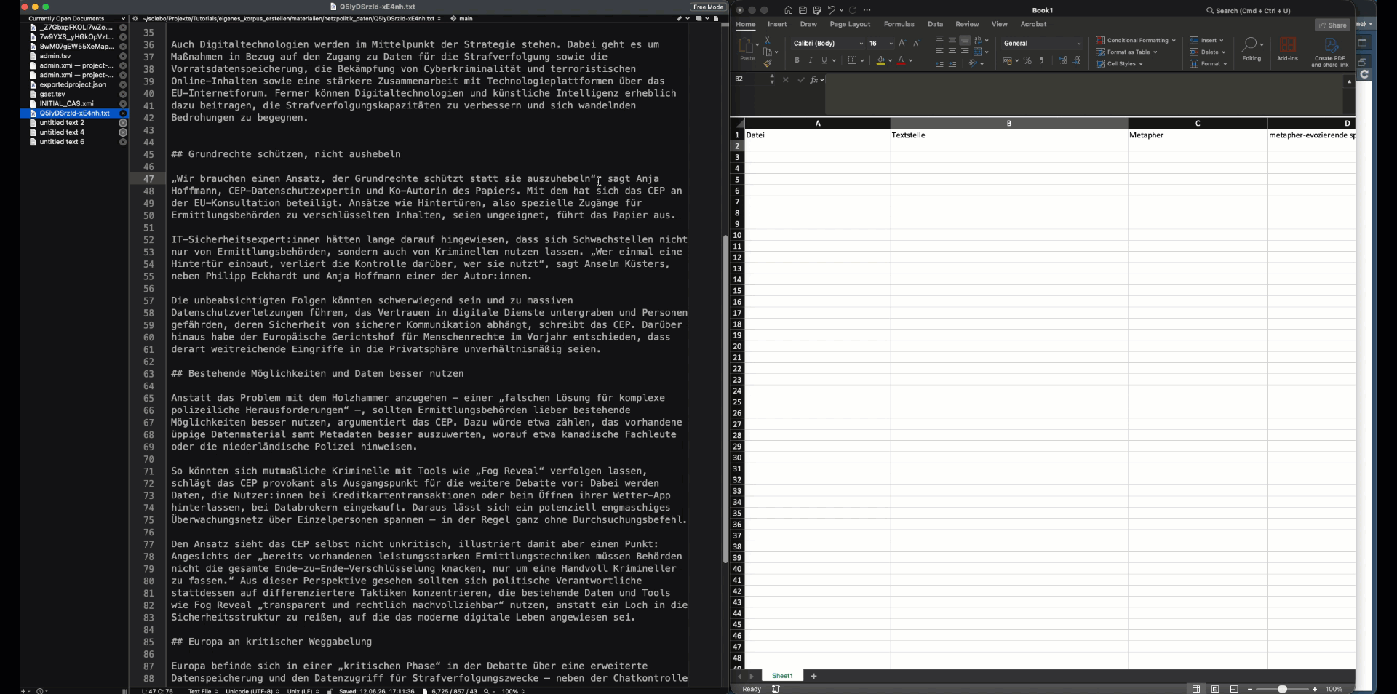Click the Excel zoom slider knob
1397x694 pixels.
(1282, 689)
